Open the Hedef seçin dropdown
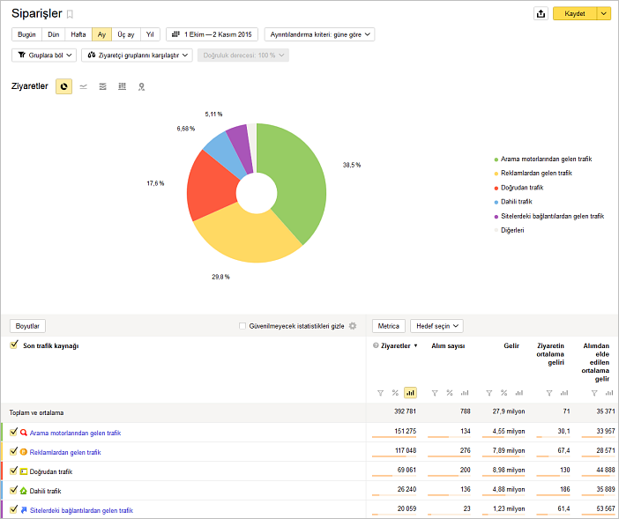The width and height of the screenshot is (619, 519). point(436,326)
